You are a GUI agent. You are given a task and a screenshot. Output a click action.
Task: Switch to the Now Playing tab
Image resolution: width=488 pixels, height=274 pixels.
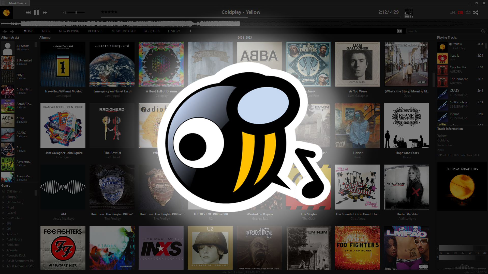point(69,31)
